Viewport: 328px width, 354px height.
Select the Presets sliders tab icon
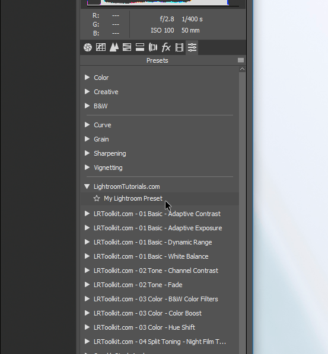click(192, 47)
